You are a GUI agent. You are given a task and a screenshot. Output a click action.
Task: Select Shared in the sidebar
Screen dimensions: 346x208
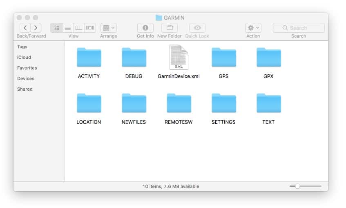point(25,89)
